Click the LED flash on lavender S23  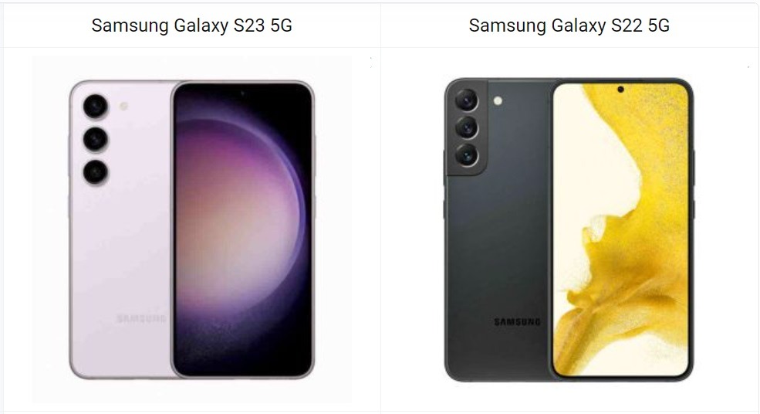coord(123,106)
